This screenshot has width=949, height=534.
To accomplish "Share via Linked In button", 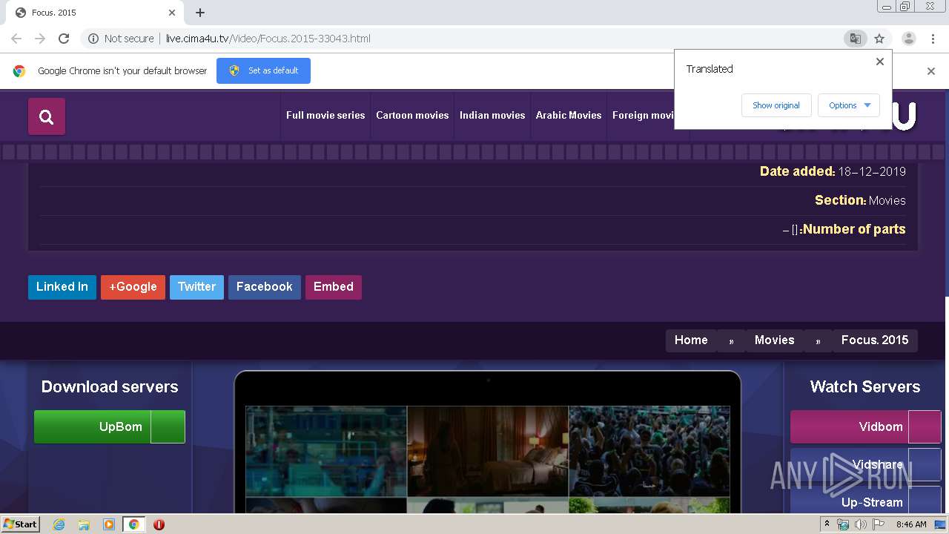I will 62,287.
